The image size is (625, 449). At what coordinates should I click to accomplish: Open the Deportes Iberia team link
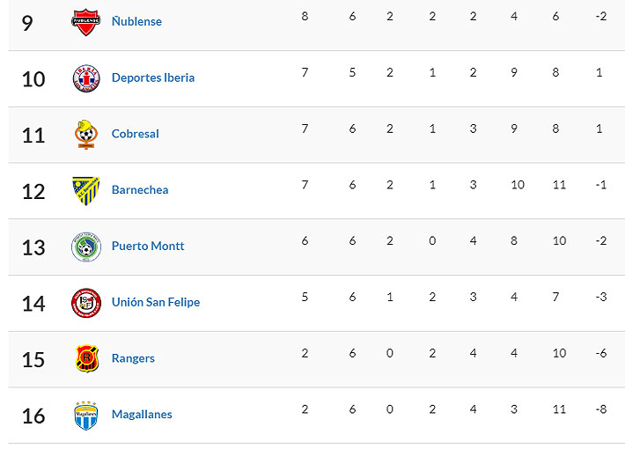153,77
